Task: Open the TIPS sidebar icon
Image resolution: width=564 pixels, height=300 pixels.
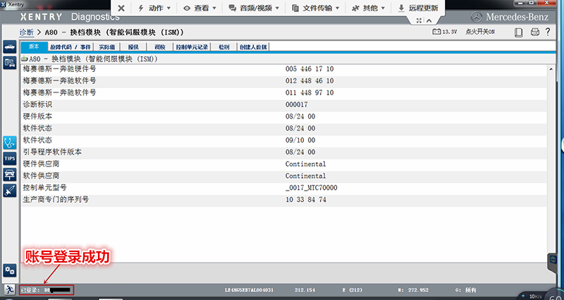Action: click(10, 158)
